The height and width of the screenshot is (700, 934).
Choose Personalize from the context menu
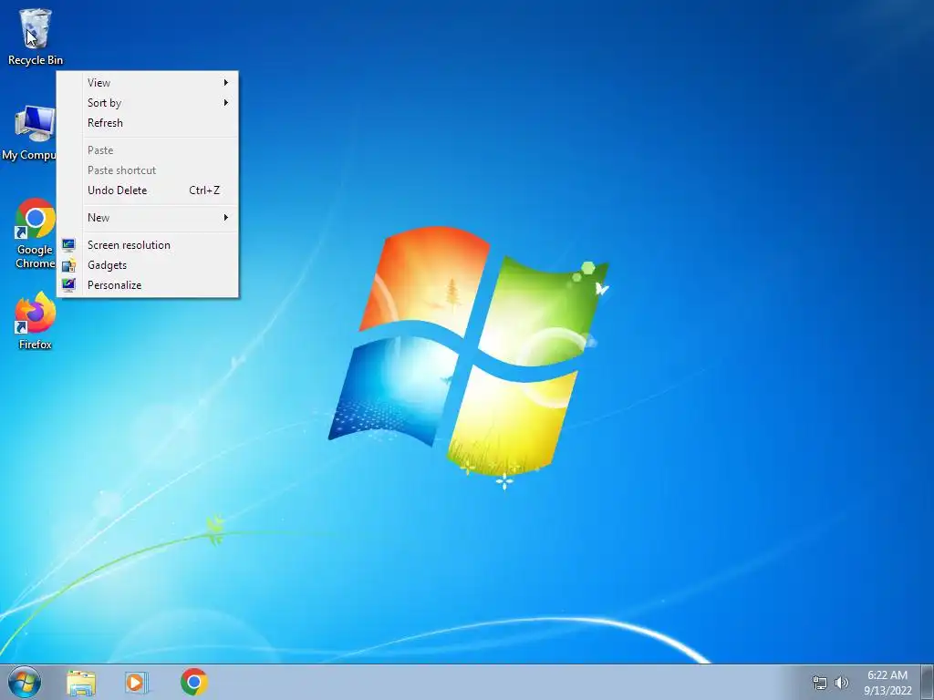[148, 285]
